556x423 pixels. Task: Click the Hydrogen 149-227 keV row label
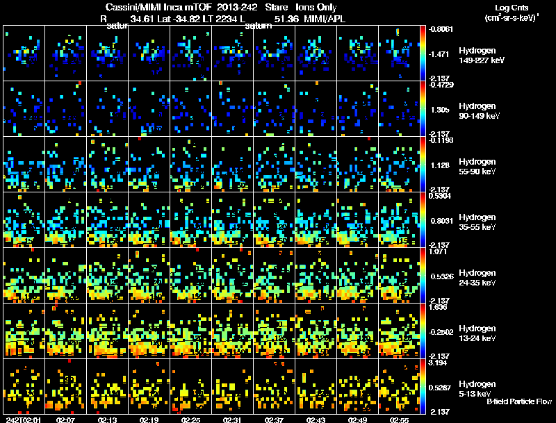pos(482,56)
